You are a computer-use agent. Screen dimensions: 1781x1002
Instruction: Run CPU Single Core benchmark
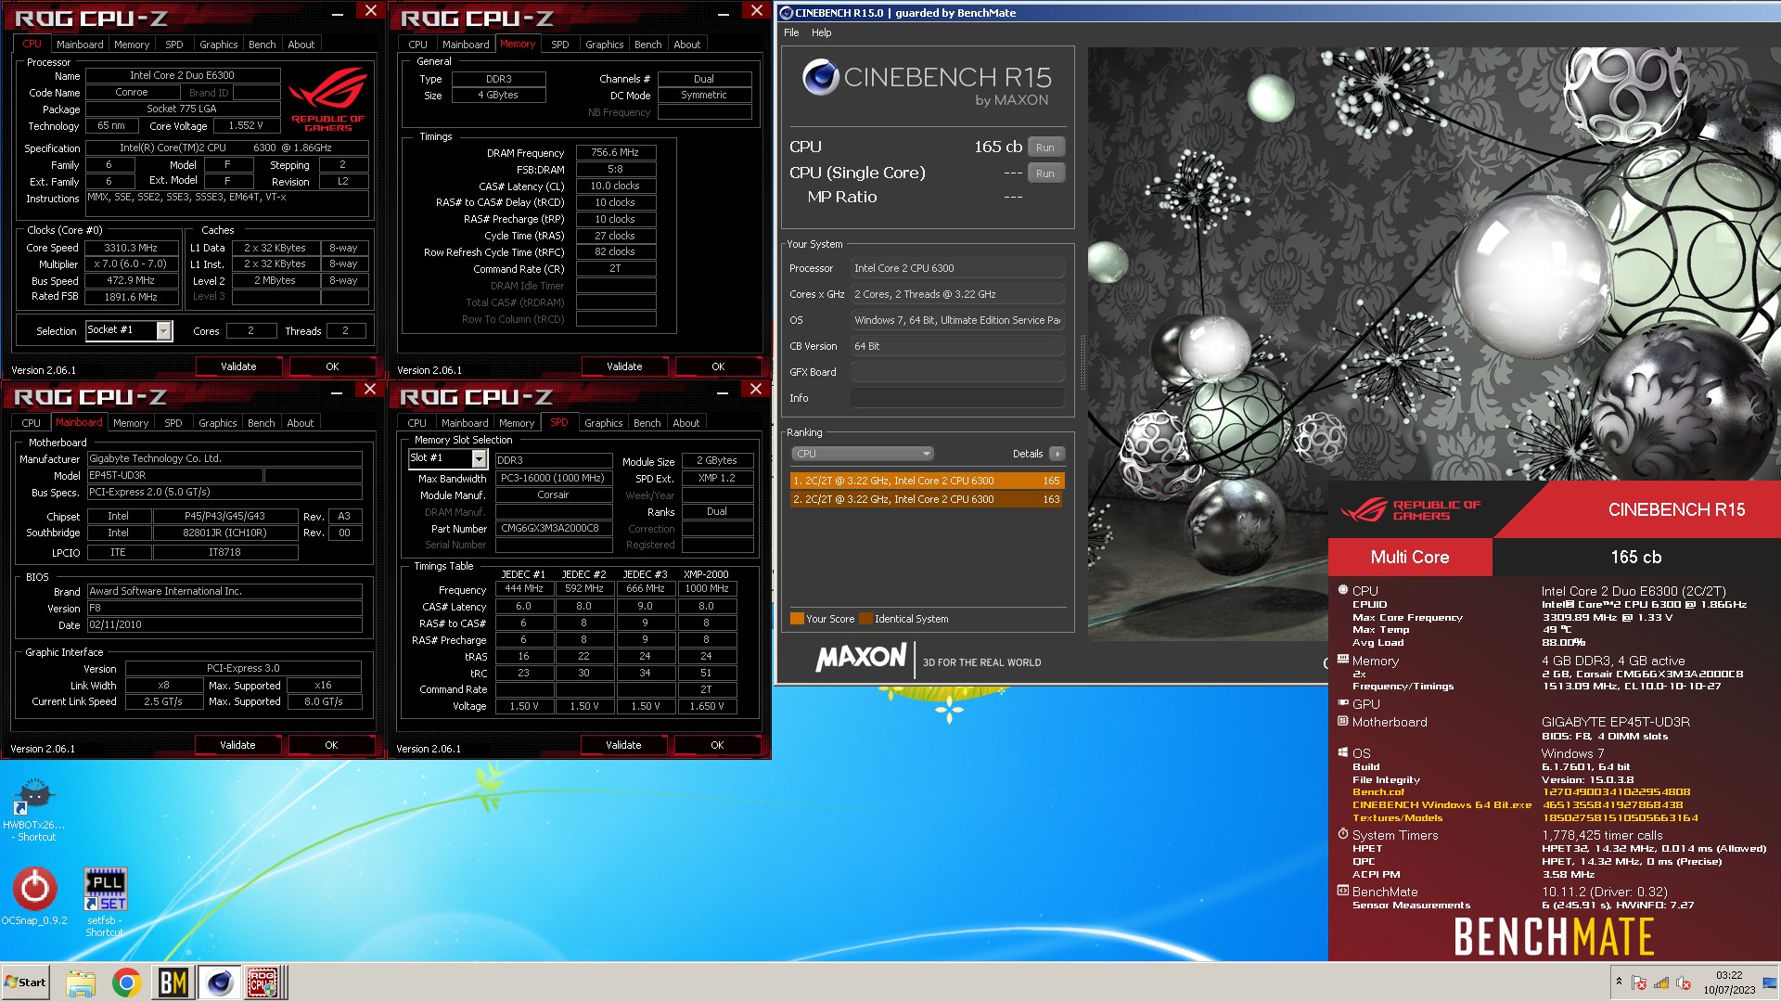[x=1045, y=173]
